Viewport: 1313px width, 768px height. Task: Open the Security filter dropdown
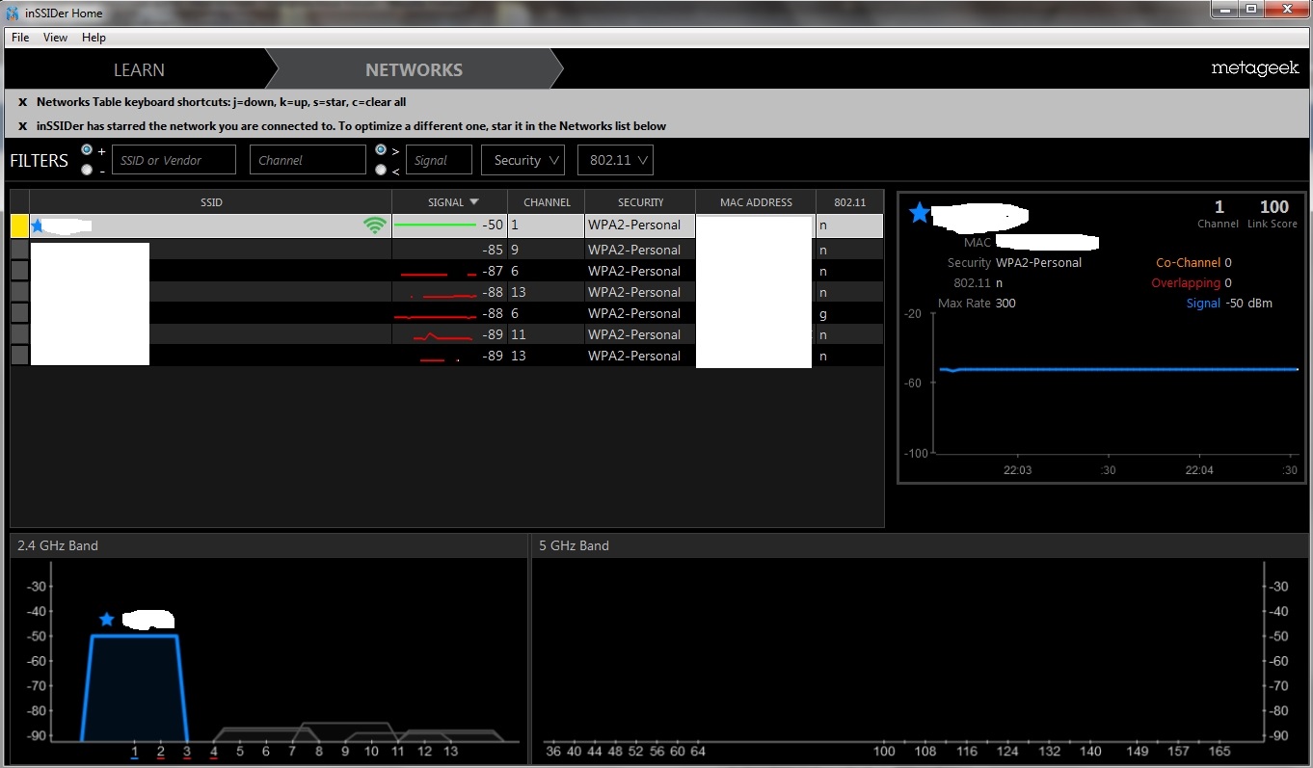tap(523, 160)
